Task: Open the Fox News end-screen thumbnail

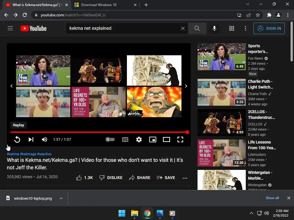Action: pyautogui.click(x=43, y=70)
